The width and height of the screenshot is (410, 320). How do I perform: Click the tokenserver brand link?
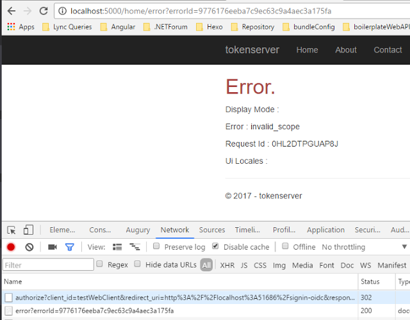(252, 50)
